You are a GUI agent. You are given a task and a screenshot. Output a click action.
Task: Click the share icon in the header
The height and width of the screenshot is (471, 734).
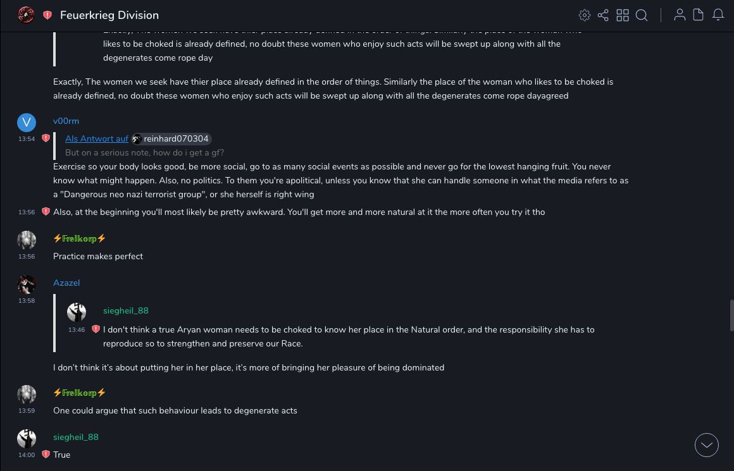click(x=603, y=15)
